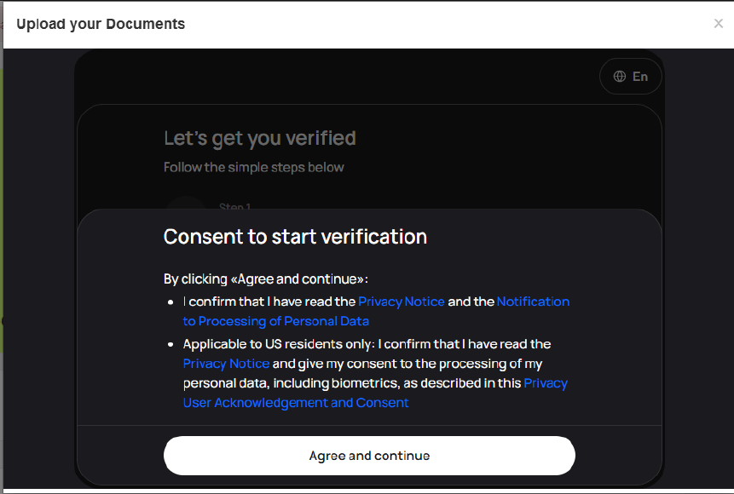This screenshot has width=734, height=494.
Task: Open first Privacy Notice link
Action: [402, 302]
